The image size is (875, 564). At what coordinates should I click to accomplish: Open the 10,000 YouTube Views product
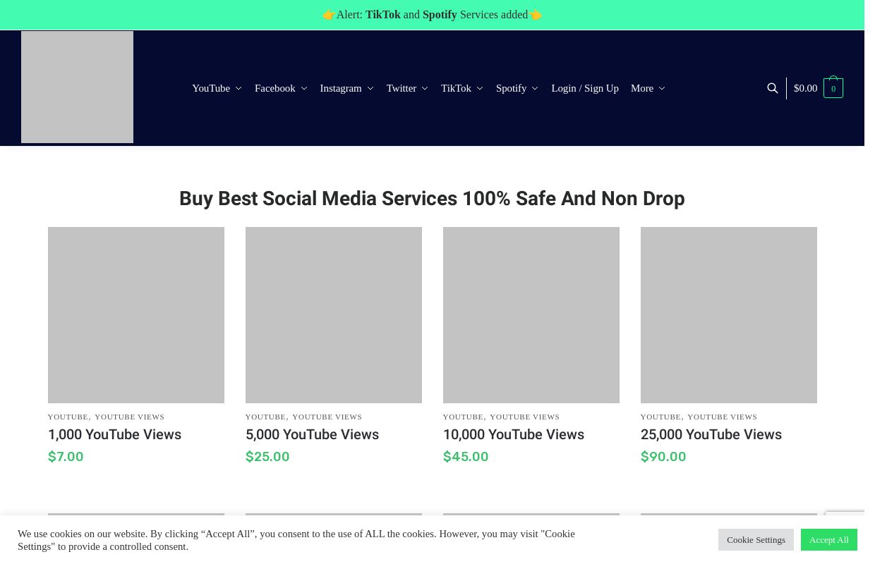click(x=513, y=434)
